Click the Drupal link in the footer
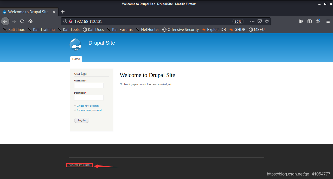333x179 pixels. [x=86, y=165]
